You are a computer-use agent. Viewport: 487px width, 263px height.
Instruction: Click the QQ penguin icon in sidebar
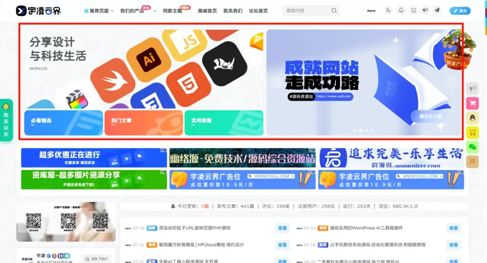pyautogui.click(x=472, y=118)
